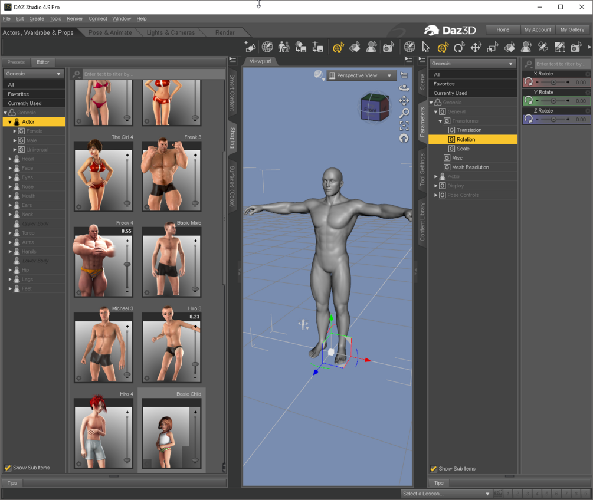Screen dimensions: 593x500
Task: Click the view cube in the viewport
Action: point(374,107)
